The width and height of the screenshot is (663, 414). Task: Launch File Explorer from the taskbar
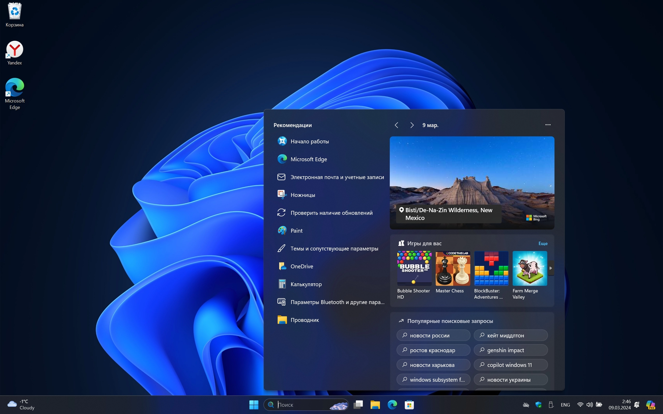click(x=375, y=404)
